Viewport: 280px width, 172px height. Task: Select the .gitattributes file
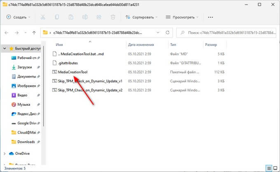(68, 63)
